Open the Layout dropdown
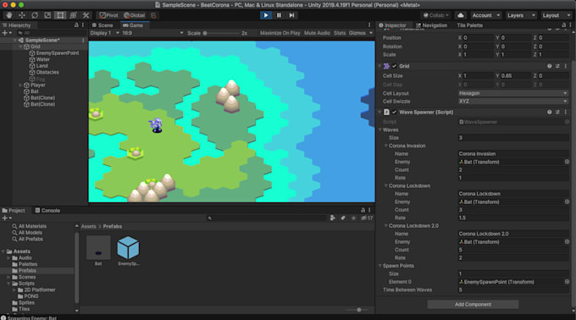Image resolution: width=576 pixels, height=320 pixels. click(x=557, y=15)
